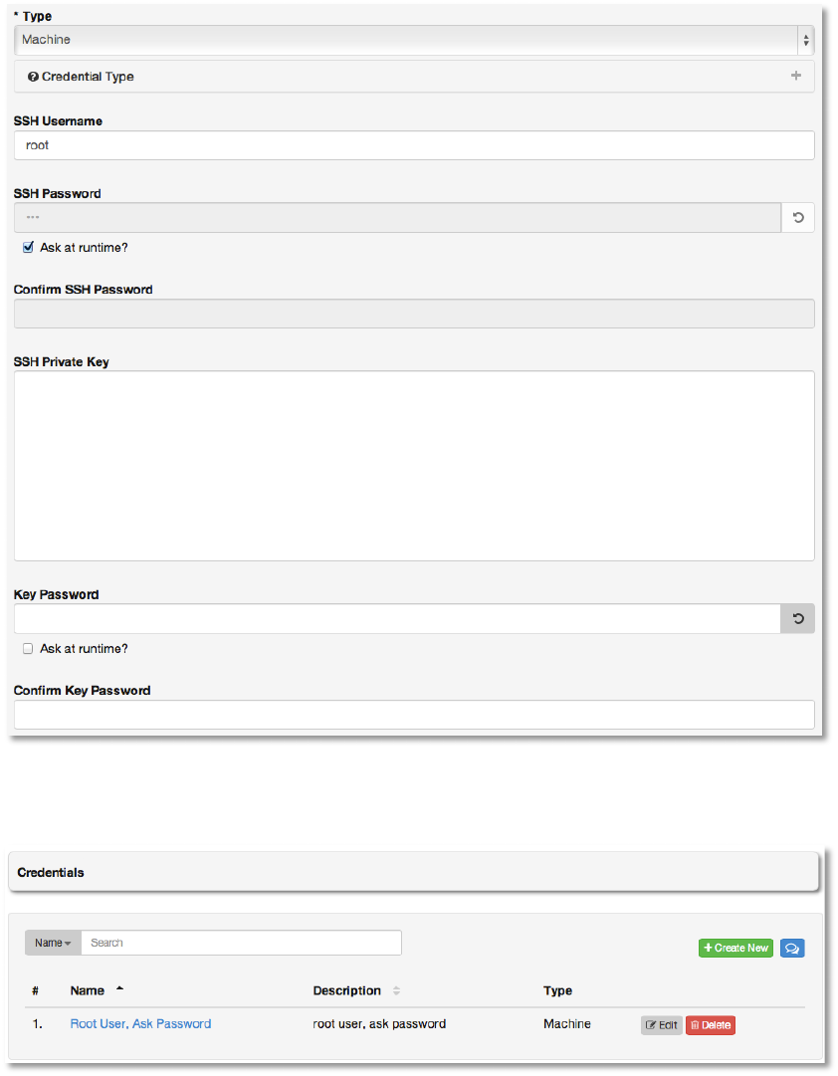Click the SSH Username field
This screenshot has height=1076, width=838.
(414, 145)
